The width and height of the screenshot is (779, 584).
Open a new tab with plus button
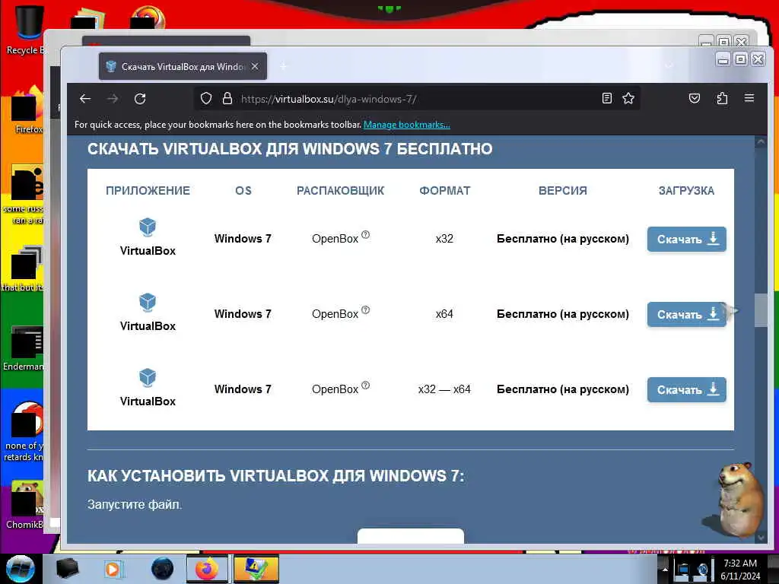point(283,67)
